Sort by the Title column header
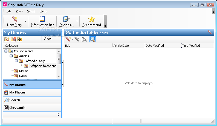Screen dimensions: 217x126 (88, 46)
